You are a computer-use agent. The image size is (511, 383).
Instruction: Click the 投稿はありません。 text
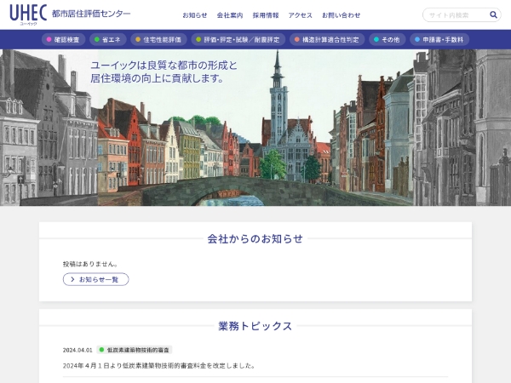[x=90, y=264]
